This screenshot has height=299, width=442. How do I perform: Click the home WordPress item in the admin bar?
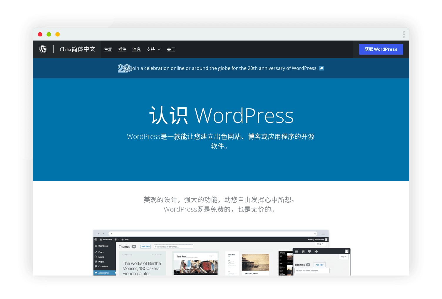click(106, 240)
